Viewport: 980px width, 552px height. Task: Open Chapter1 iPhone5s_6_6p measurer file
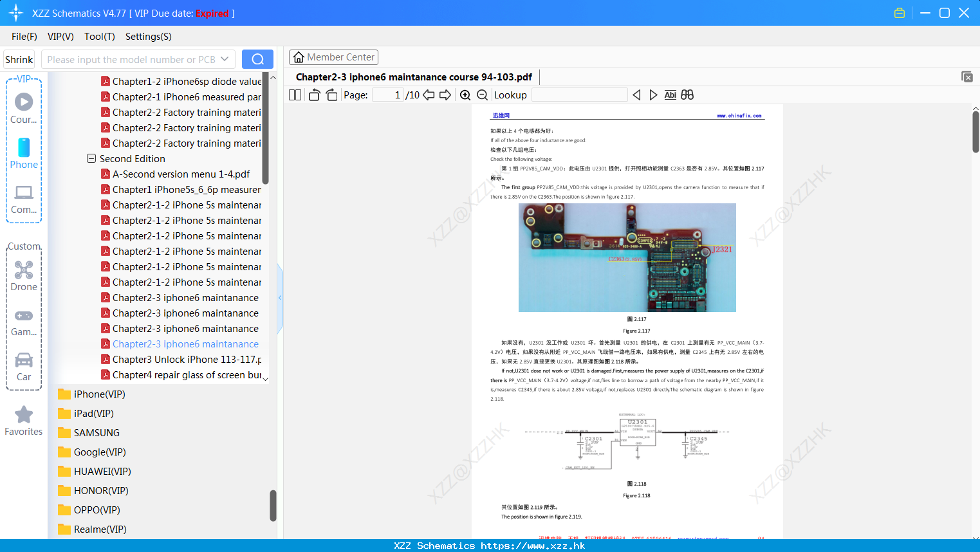pos(181,190)
